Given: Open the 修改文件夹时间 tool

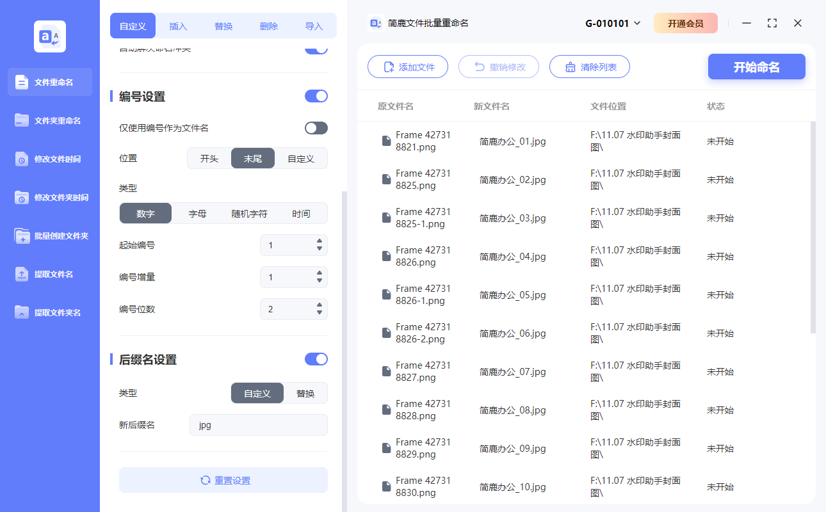Looking at the screenshot, I should (49, 197).
